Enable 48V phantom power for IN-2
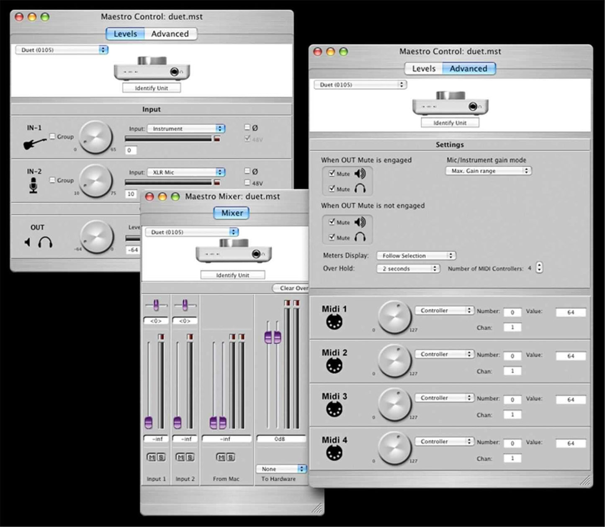Viewport: 605px width, 527px height. click(x=247, y=182)
